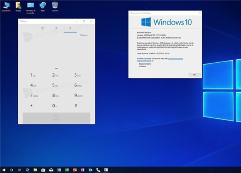241x173 pixels.
Task: Switch to the favorites star tab
Action: pos(56,28)
